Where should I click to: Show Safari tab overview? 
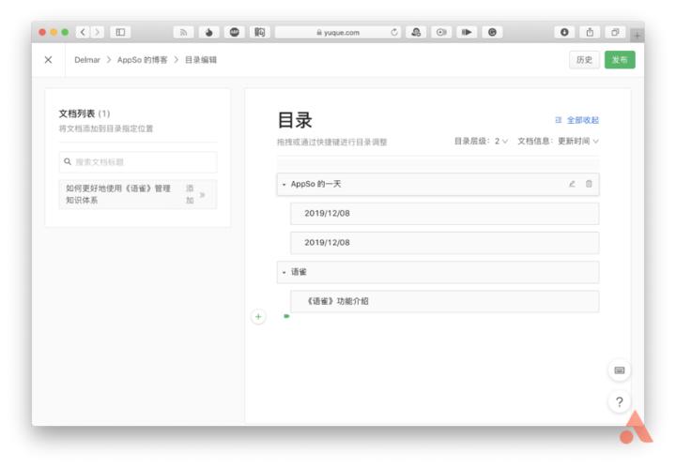[615, 32]
